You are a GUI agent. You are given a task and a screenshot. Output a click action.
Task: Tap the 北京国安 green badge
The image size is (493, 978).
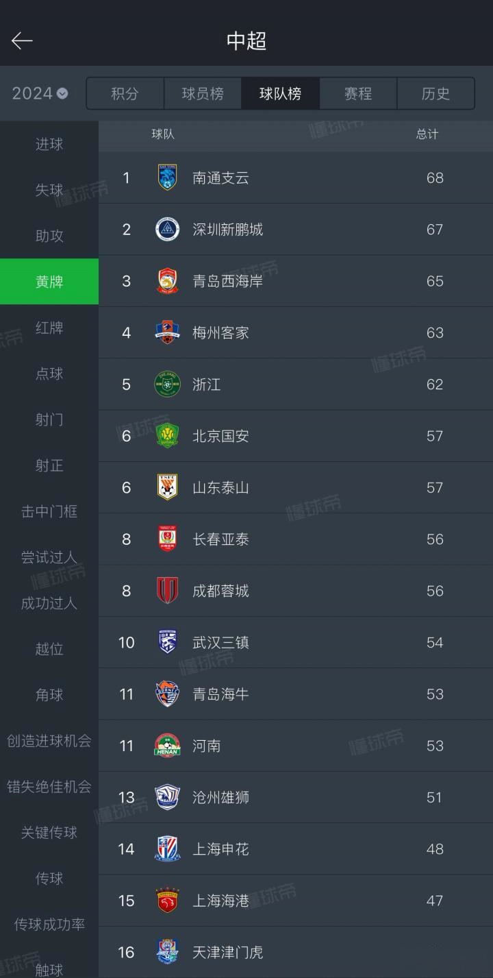click(x=167, y=436)
